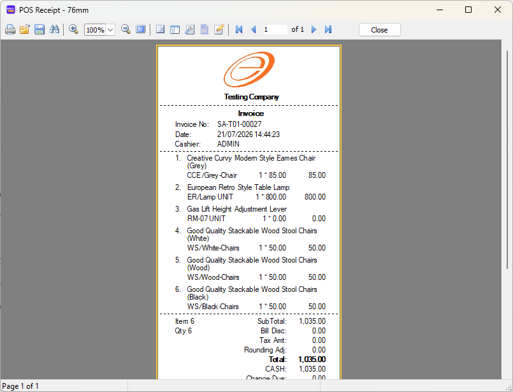Click the Bill Disc label

pyautogui.click(x=273, y=331)
